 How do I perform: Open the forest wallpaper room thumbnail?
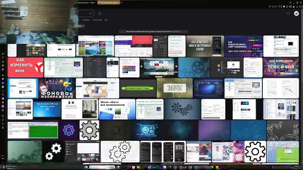coord(80,109)
